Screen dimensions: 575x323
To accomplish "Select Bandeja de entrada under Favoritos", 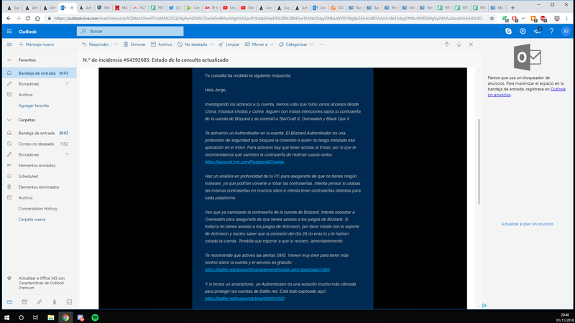I will (x=40, y=73).
